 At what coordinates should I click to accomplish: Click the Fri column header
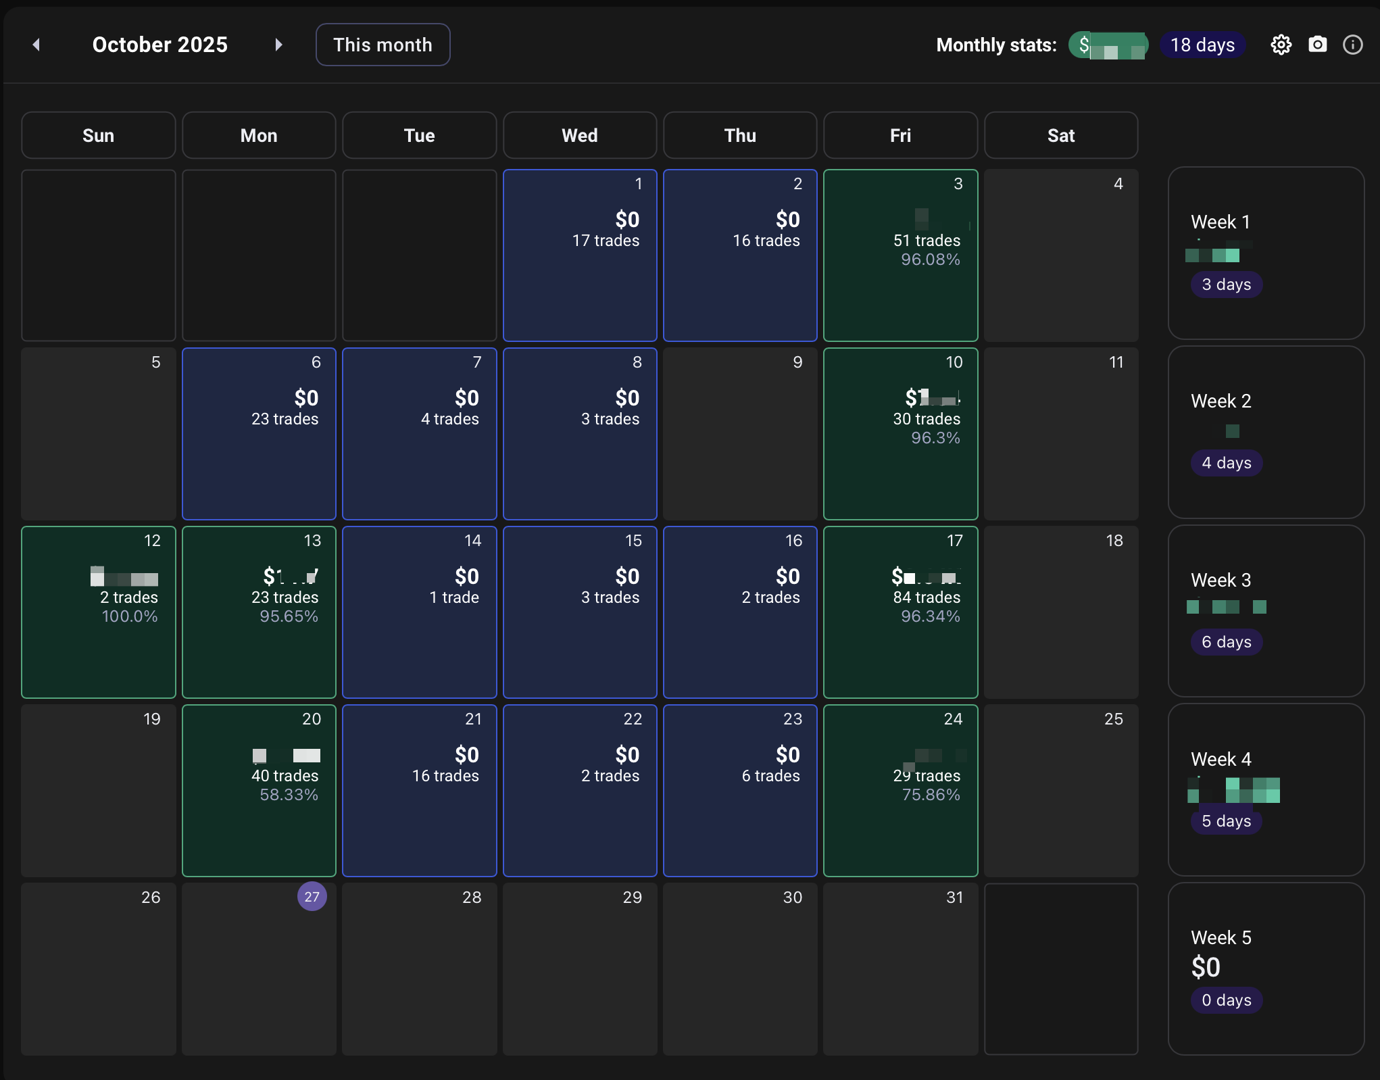[x=900, y=135]
